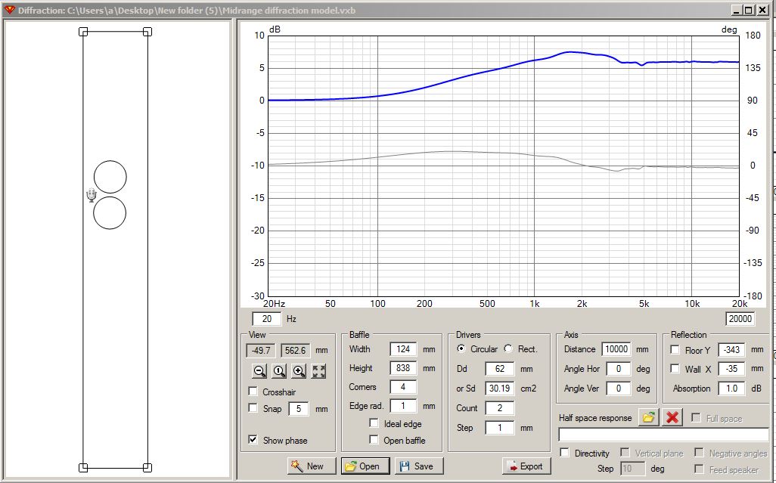
Task: Check the Directivity option
Action: (x=565, y=453)
